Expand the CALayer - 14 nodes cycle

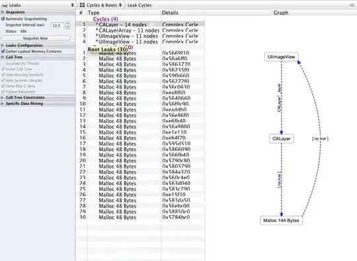97,24
